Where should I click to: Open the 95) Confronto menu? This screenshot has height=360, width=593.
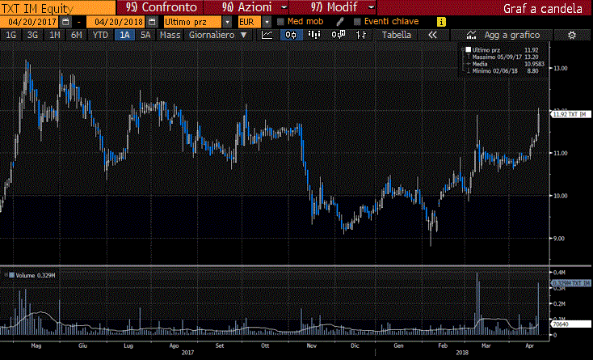(x=162, y=7)
